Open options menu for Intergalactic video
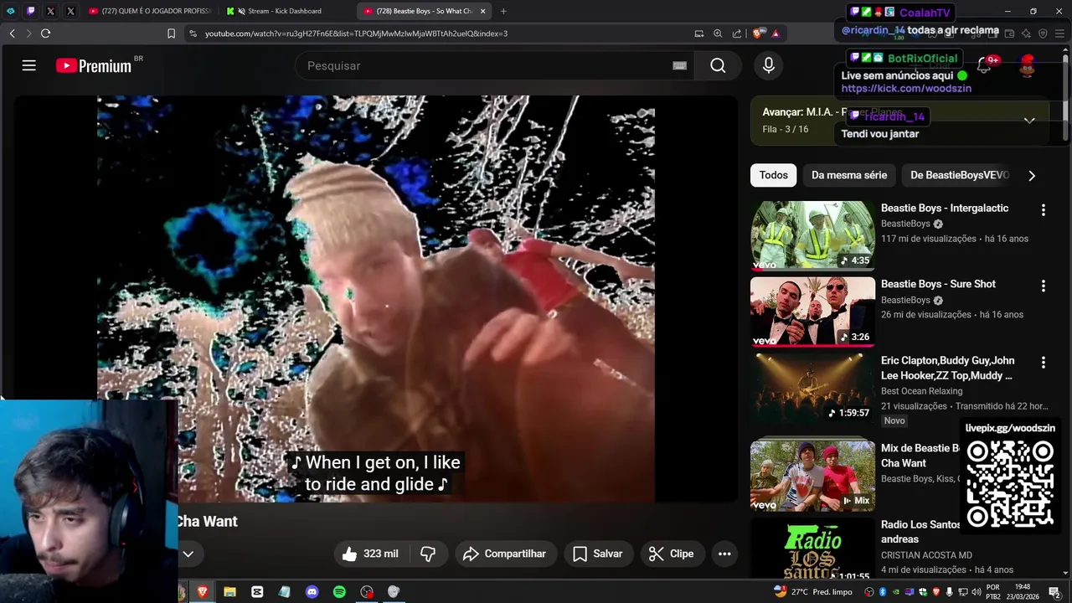 pyautogui.click(x=1043, y=210)
